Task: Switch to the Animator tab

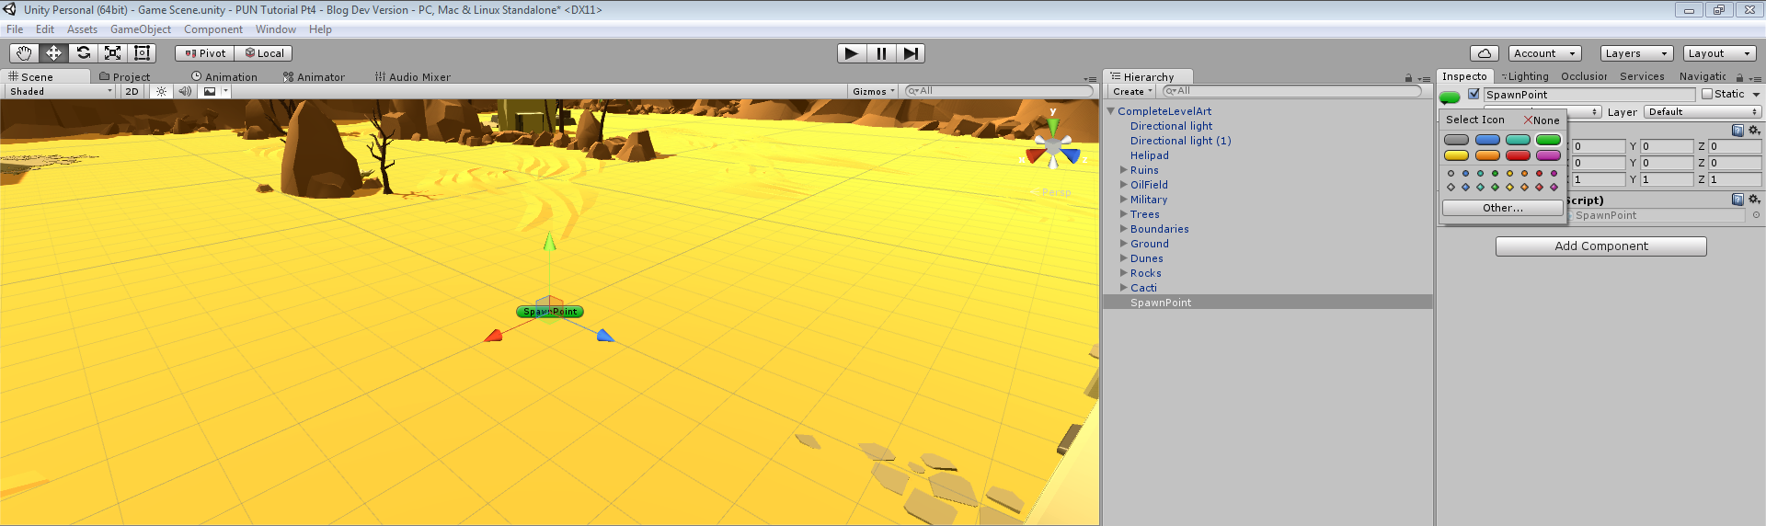Action: tap(314, 77)
